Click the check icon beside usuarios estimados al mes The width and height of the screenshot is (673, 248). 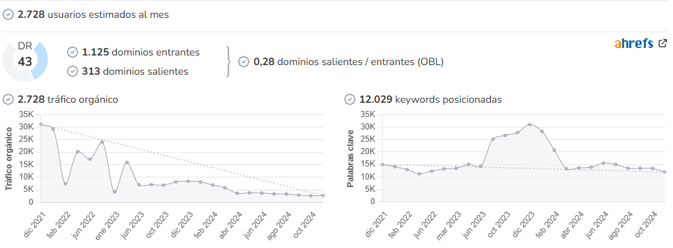pyautogui.click(x=8, y=14)
